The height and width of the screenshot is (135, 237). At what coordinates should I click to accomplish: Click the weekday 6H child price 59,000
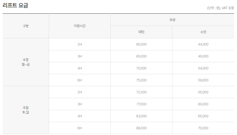(x=203, y=80)
